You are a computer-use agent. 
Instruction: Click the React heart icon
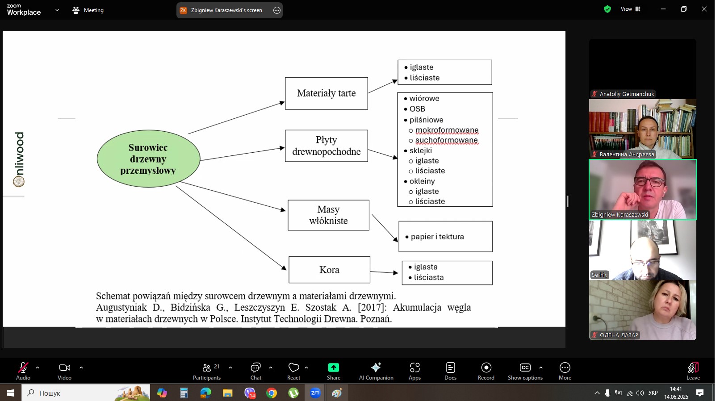tap(293, 371)
